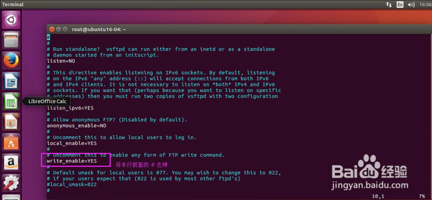Open the Files manager from launcher
432x200 pixels.
pos(11,40)
